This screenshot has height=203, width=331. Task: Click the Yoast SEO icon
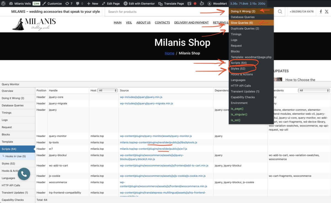coord(189,4)
